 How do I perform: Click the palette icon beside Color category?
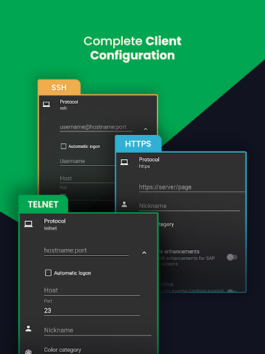[x=28, y=351]
